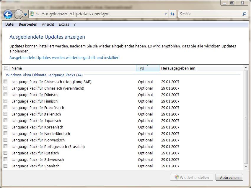Click the 'Language Pack für Japanisch' row name
Screen dimensions: 251x188
coord(36,121)
